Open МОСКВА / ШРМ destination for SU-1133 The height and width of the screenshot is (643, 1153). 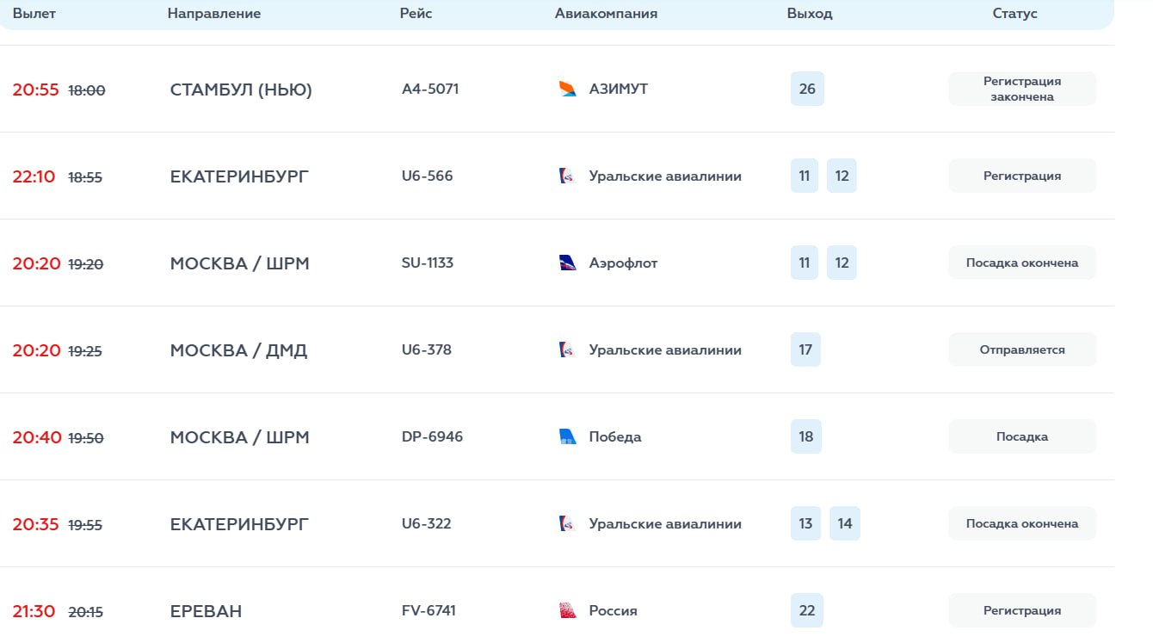239,263
